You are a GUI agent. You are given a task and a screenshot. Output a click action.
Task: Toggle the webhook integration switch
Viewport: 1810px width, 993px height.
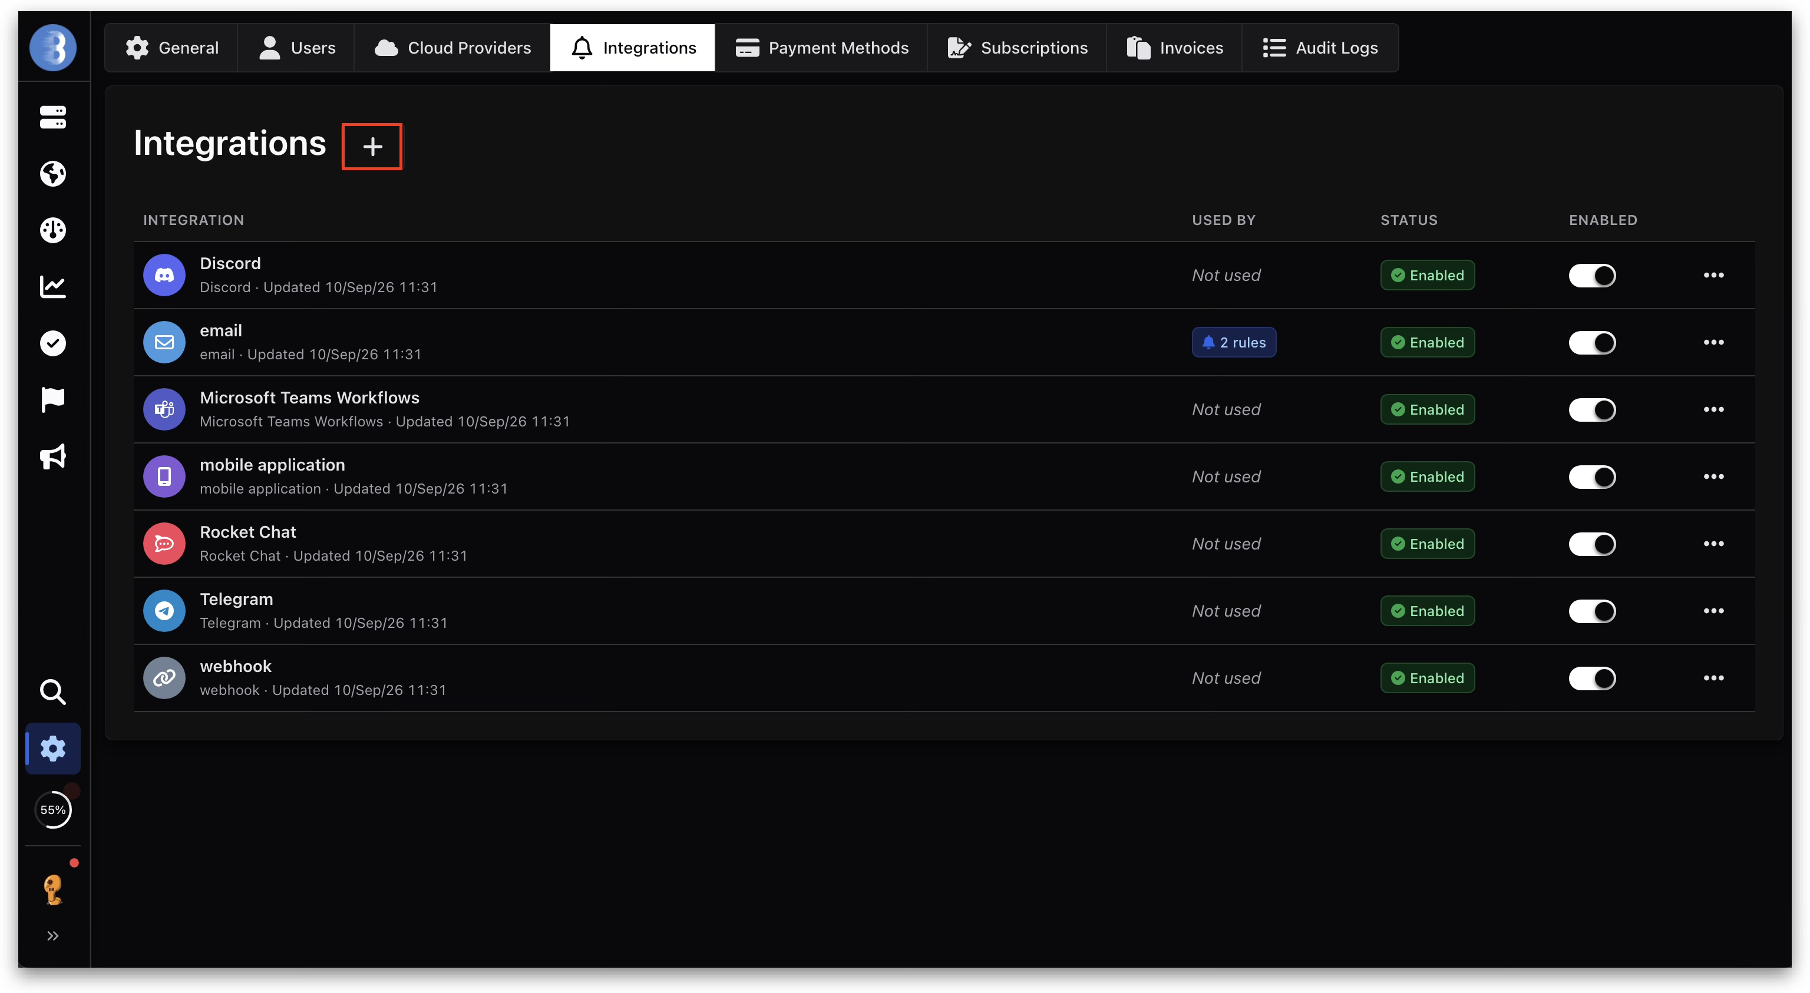click(x=1592, y=678)
